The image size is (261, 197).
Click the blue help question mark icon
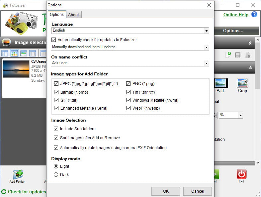[x=254, y=15]
